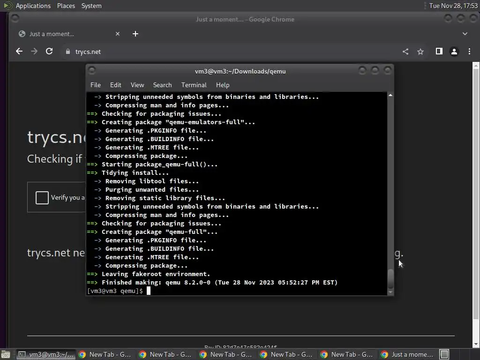Bookmark this page with the star
Screen dimensions: 480x360
[x=420, y=52]
